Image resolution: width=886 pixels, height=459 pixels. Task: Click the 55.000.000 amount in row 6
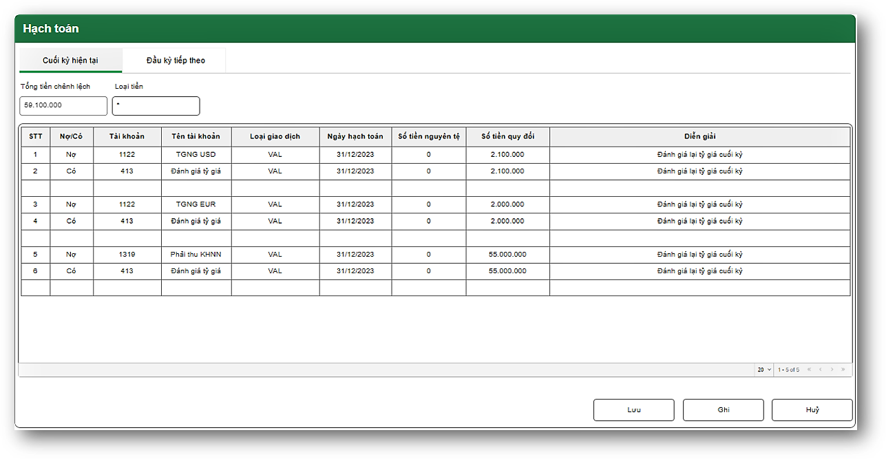[507, 271]
